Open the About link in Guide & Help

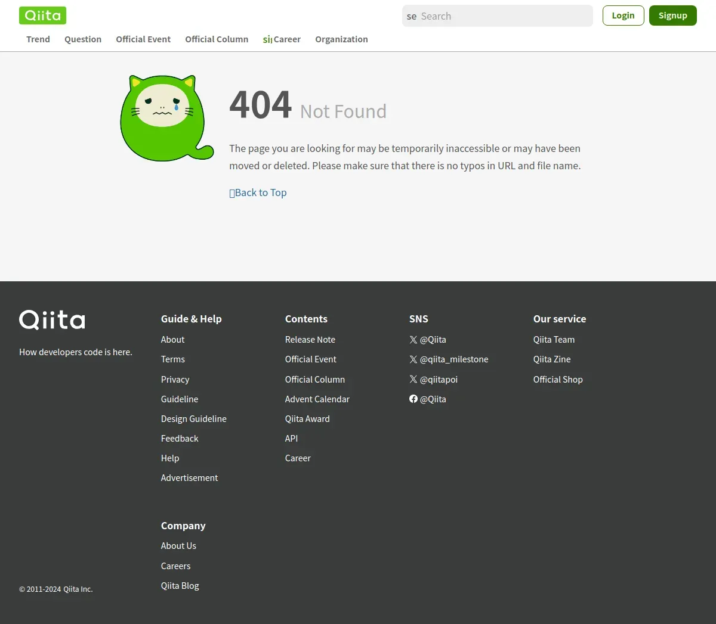[172, 340]
